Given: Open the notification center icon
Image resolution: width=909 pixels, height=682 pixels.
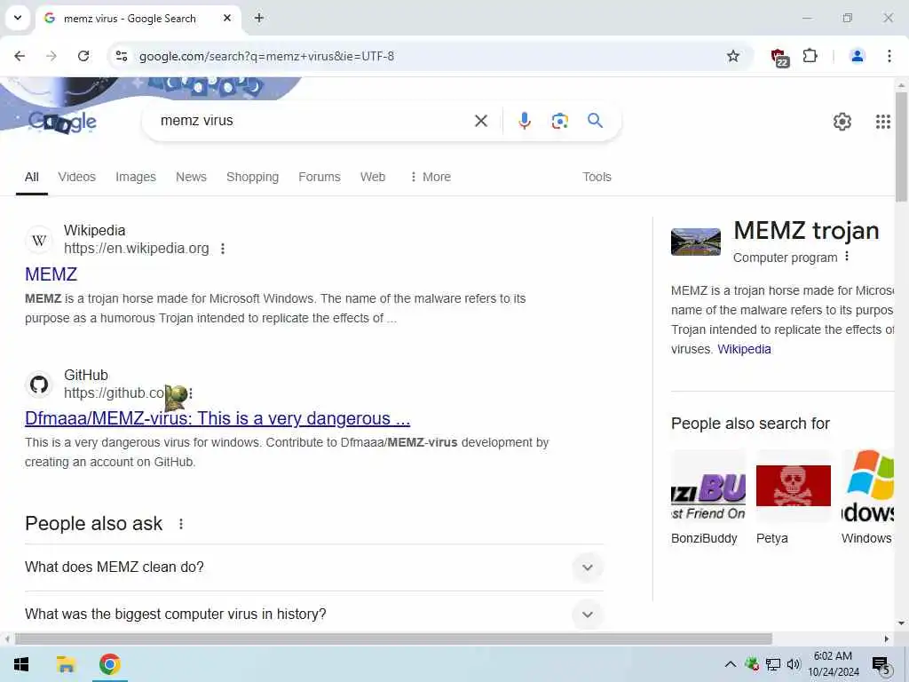Looking at the screenshot, I should coord(881,666).
